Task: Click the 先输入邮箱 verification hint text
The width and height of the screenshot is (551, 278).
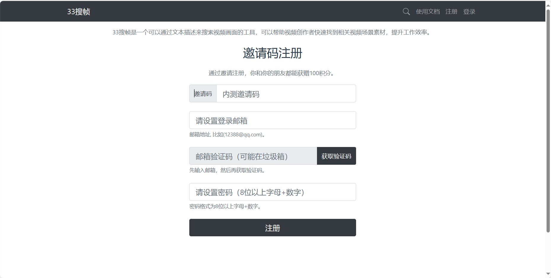Action: coord(227,170)
